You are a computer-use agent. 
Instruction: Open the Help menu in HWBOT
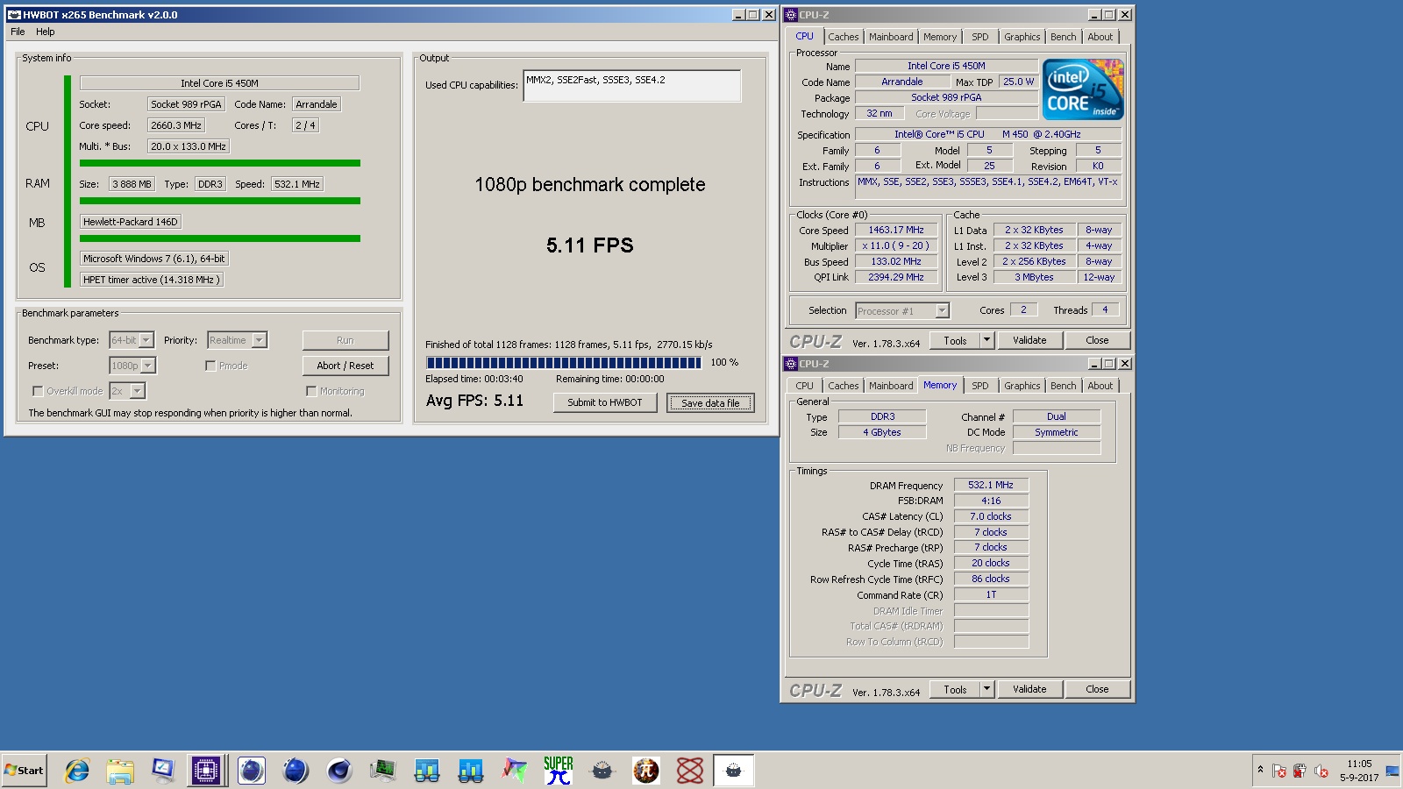click(46, 32)
